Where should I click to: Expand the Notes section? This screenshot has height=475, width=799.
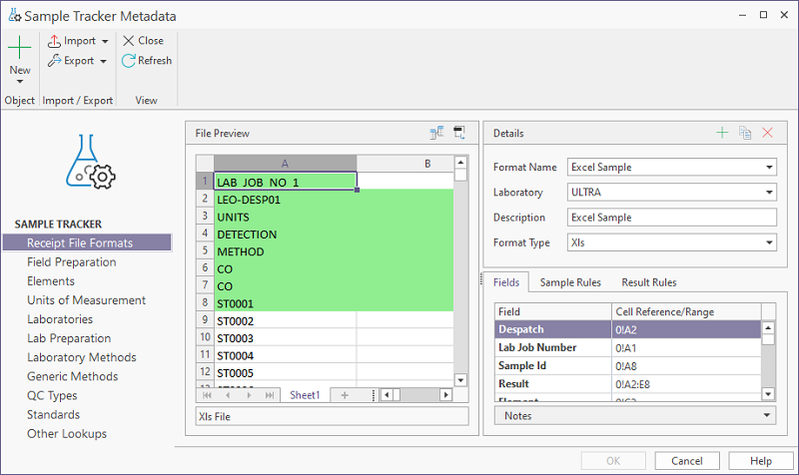pyautogui.click(x=767, y=415)
